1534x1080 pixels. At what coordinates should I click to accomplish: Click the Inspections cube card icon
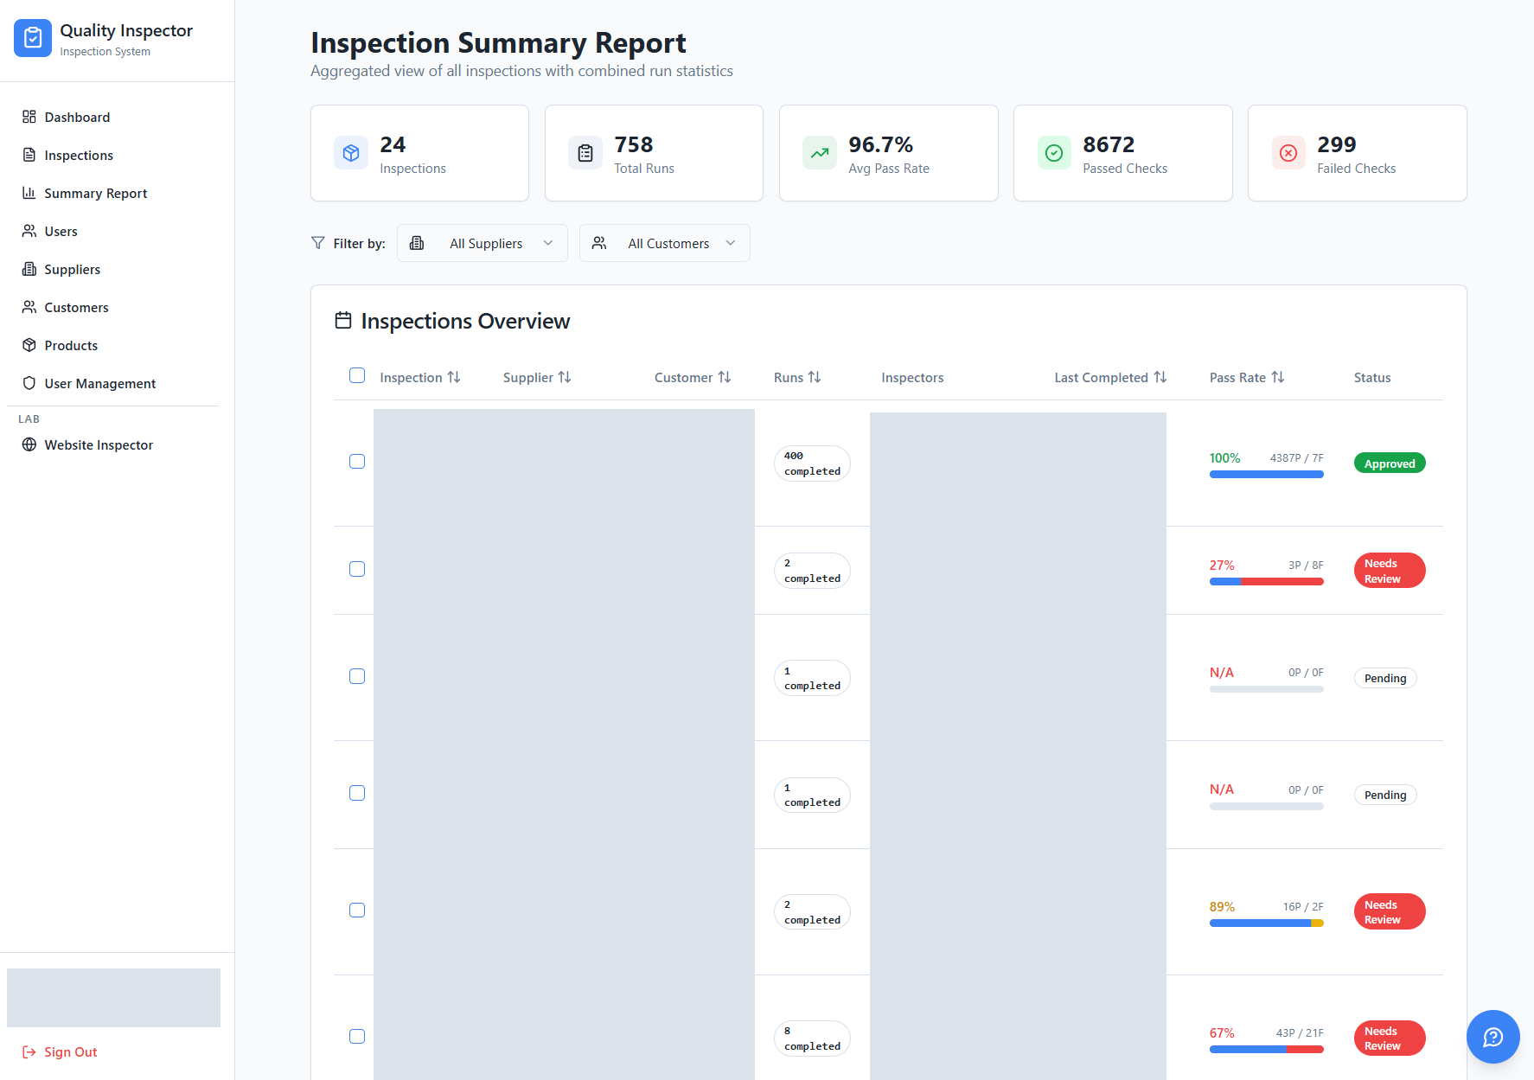[351, 153]
